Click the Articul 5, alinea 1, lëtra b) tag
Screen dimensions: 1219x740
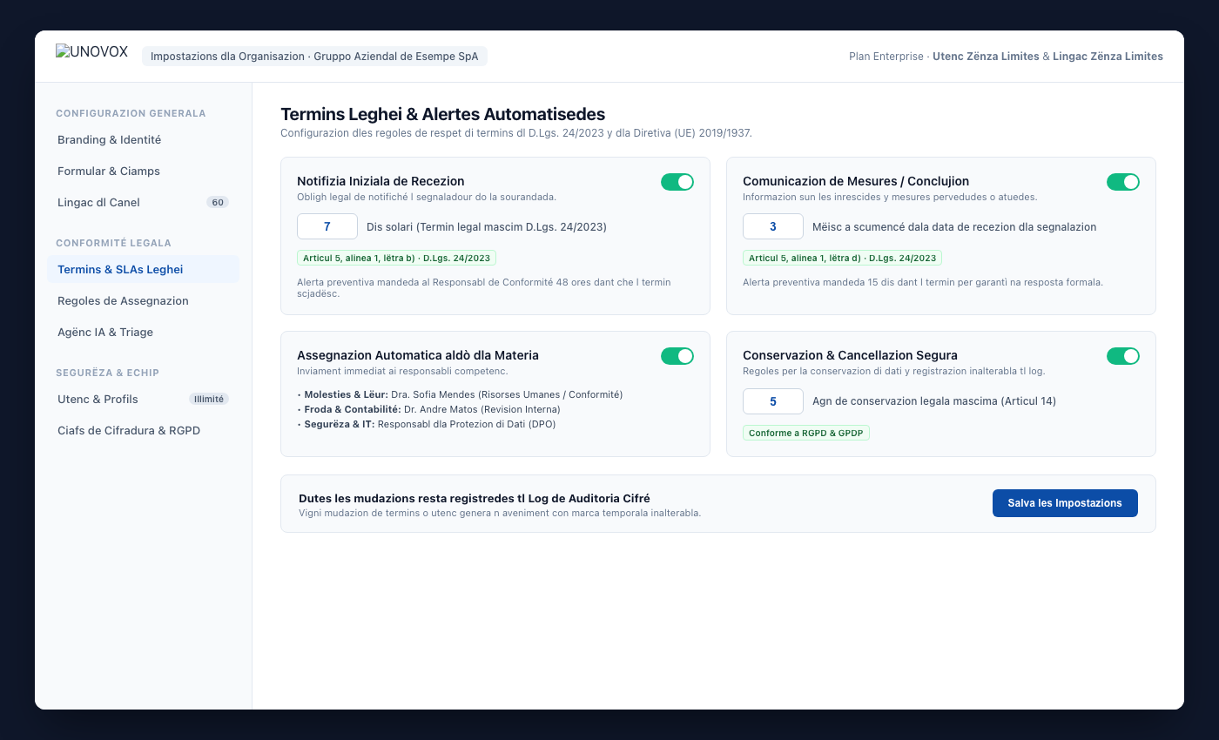(x=396, y=258)
